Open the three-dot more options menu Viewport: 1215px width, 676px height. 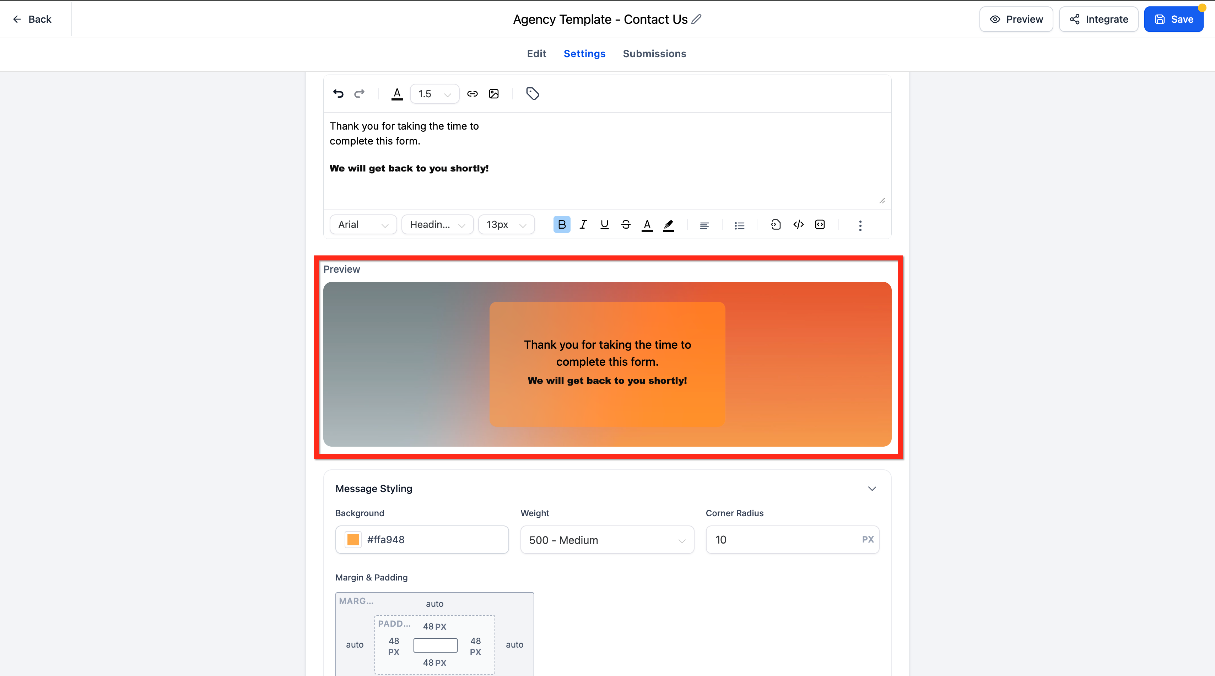(x=860, y=225)
